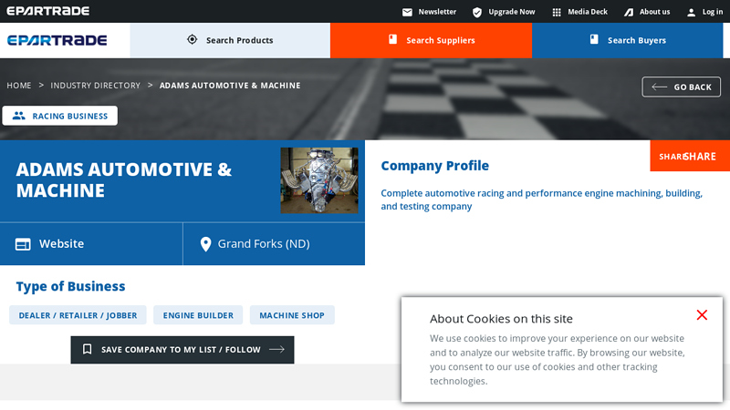Screen dimensions: 730x410
Task: Navigate to Industry Directory breadcrumb
Action: point(96,86)
